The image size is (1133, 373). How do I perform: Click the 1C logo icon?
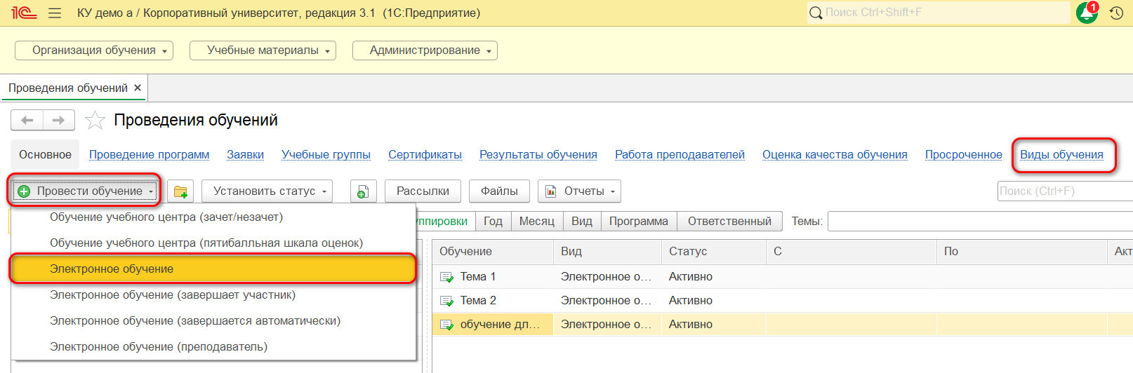[x=24, y=13]
